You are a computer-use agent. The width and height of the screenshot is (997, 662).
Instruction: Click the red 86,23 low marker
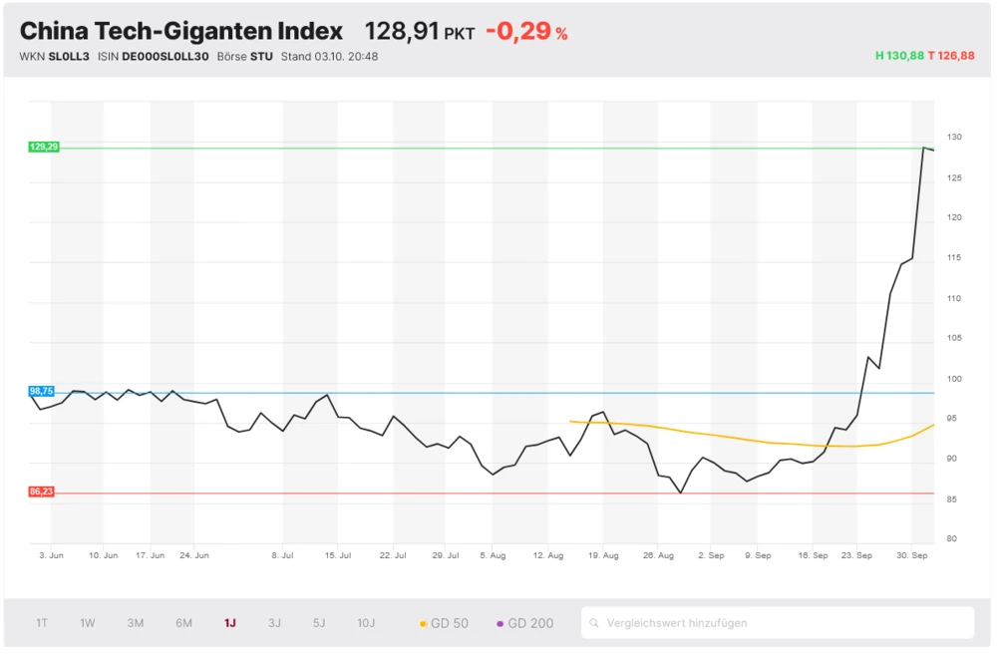coord(41,491)
